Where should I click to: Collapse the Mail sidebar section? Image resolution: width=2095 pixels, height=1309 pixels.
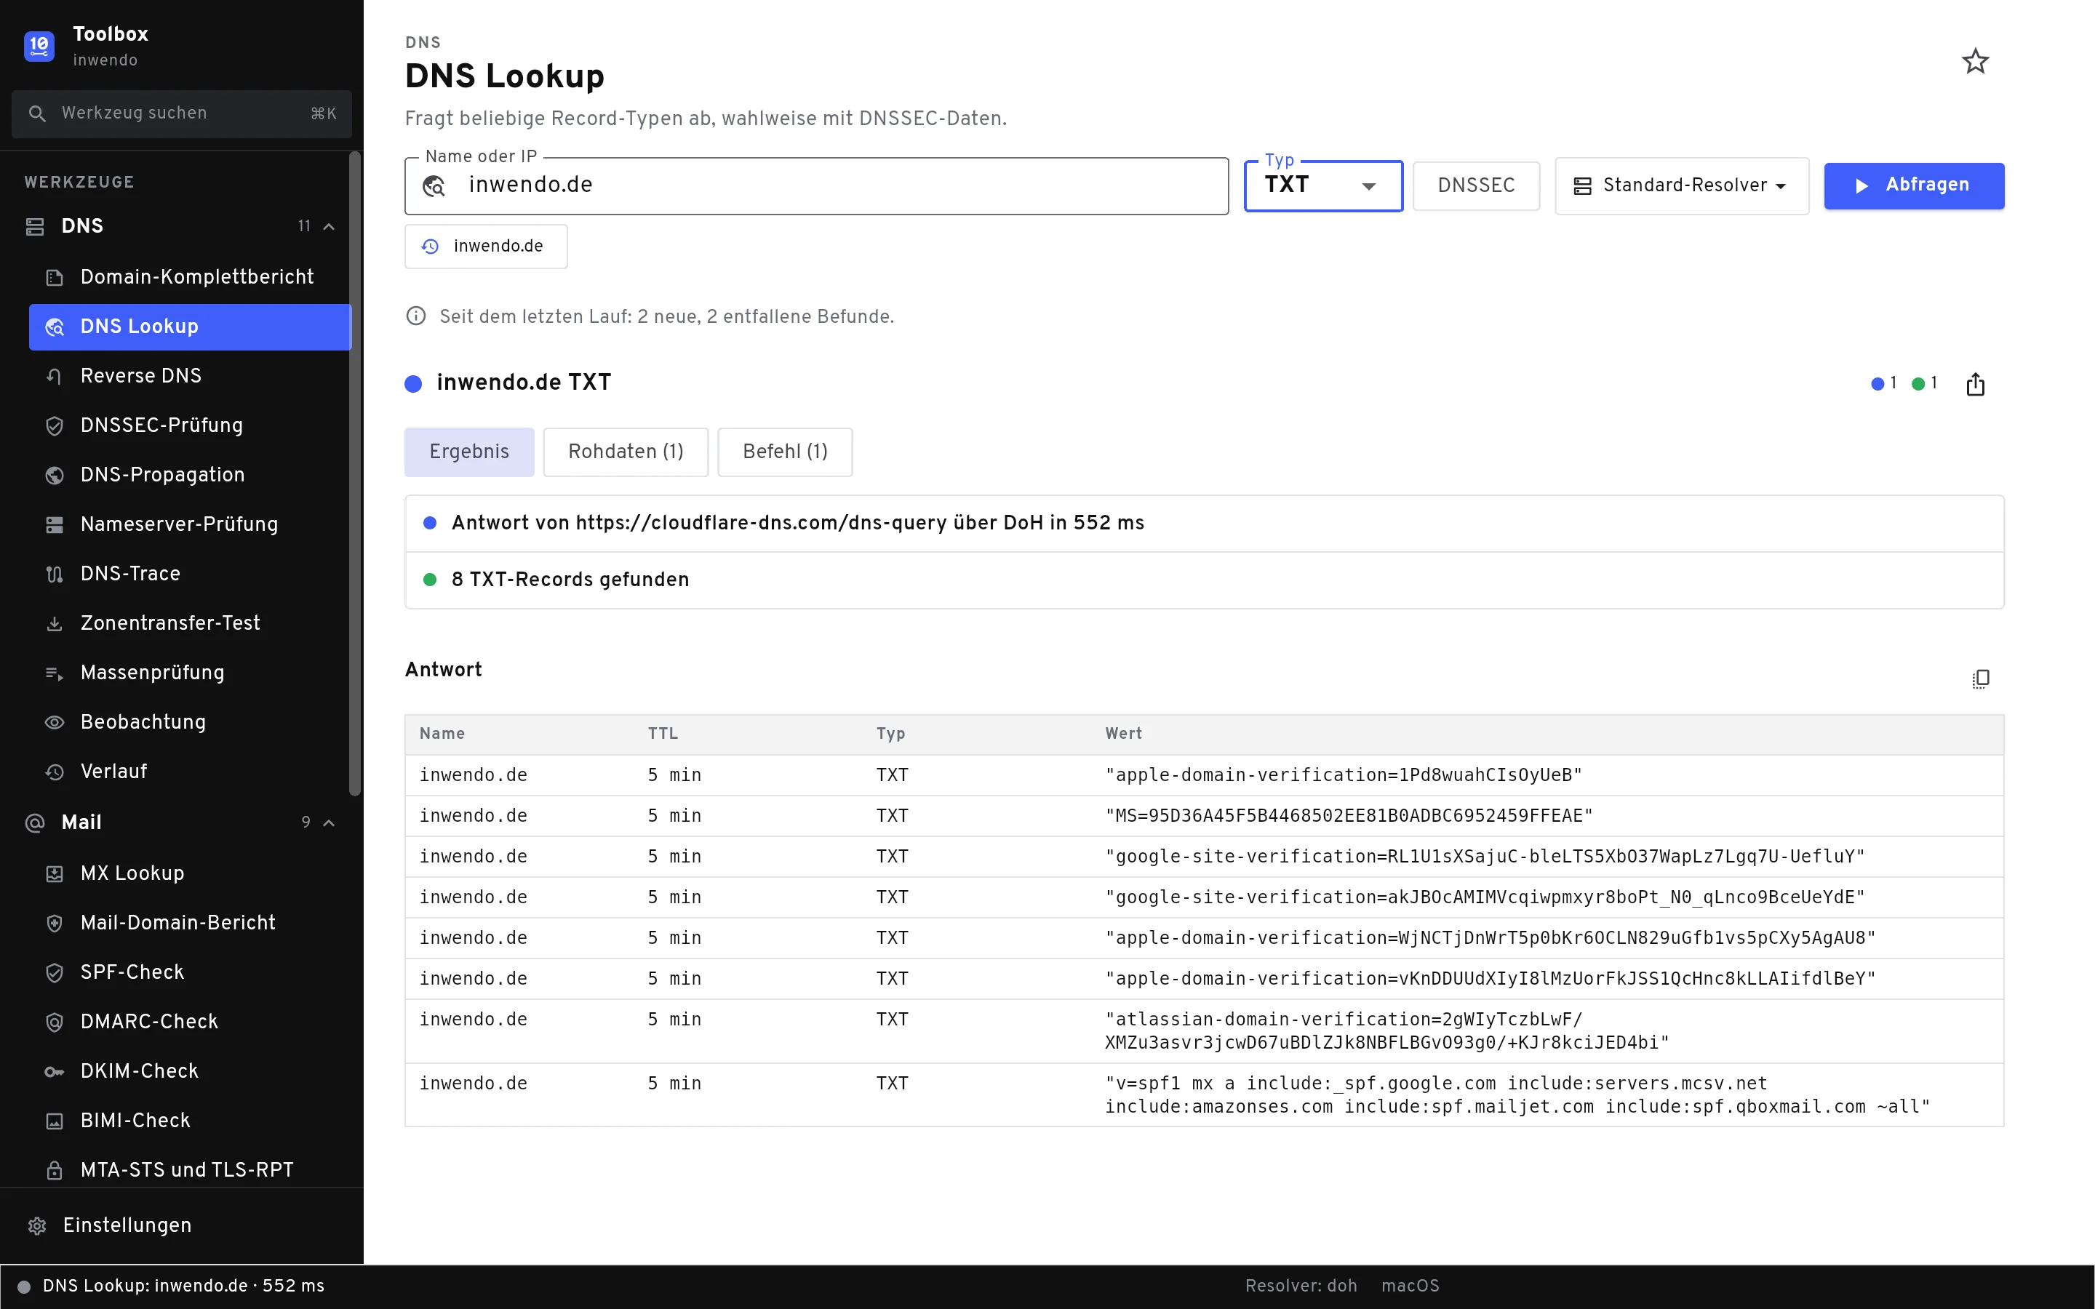329,822
